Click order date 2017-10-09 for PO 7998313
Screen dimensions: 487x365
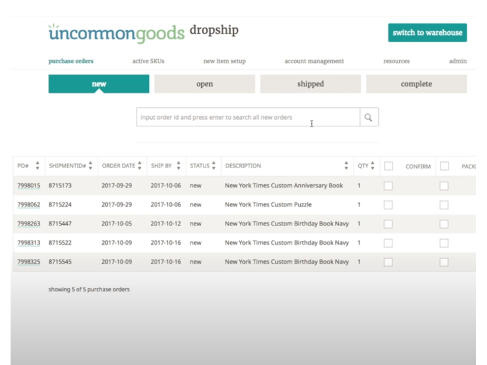click(116, 243)
